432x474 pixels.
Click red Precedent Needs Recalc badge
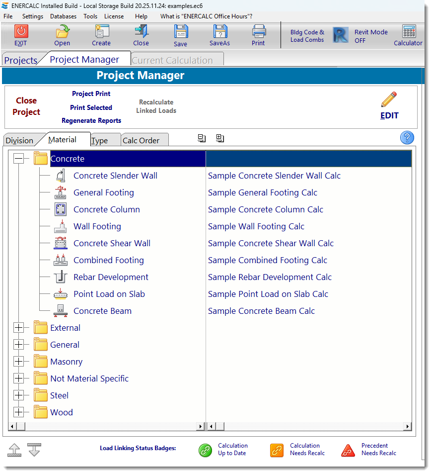(x=348, y=451)
